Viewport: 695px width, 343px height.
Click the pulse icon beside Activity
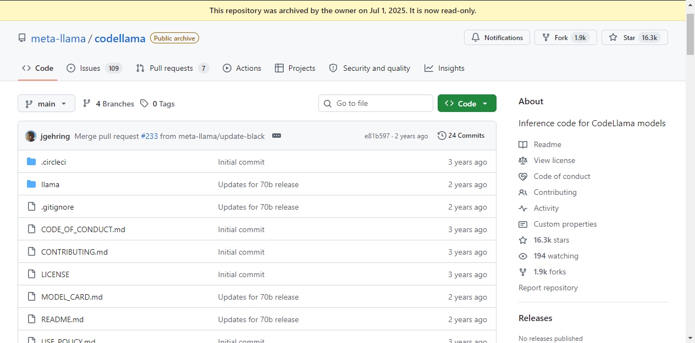click(x=523, y=208)
